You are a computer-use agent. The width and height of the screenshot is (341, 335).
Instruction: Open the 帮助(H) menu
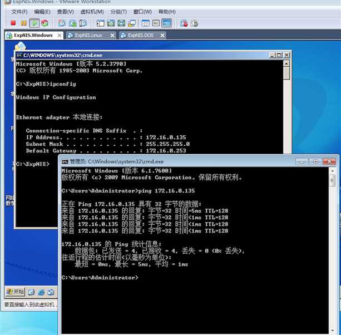click(167, 12)
